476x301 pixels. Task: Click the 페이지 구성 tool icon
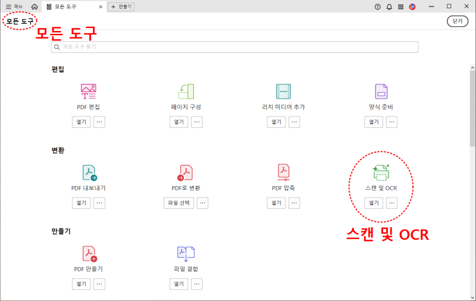point(186,92)
